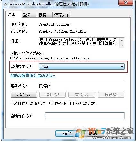
Task: Click the disabled 停止(T) button
Action: (53, 94)
